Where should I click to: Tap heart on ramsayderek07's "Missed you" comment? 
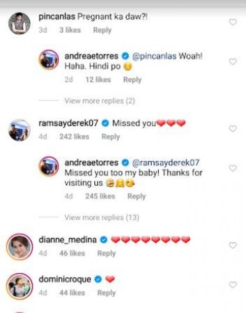pos(232,129)
